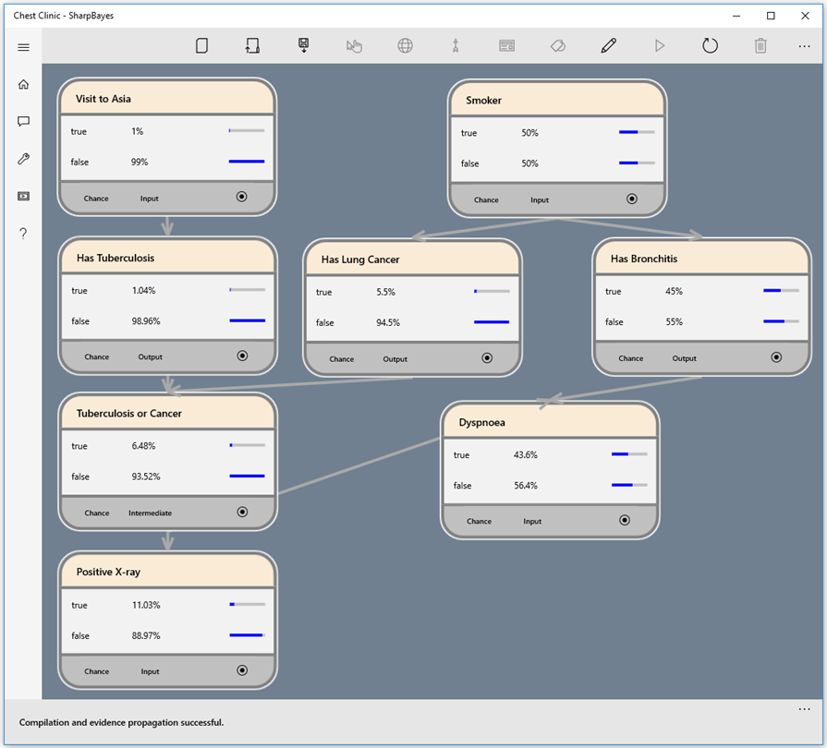The image size is (827, 748).
Task: Click the Has Tuberculosis node title
Action: pos(116,258)
